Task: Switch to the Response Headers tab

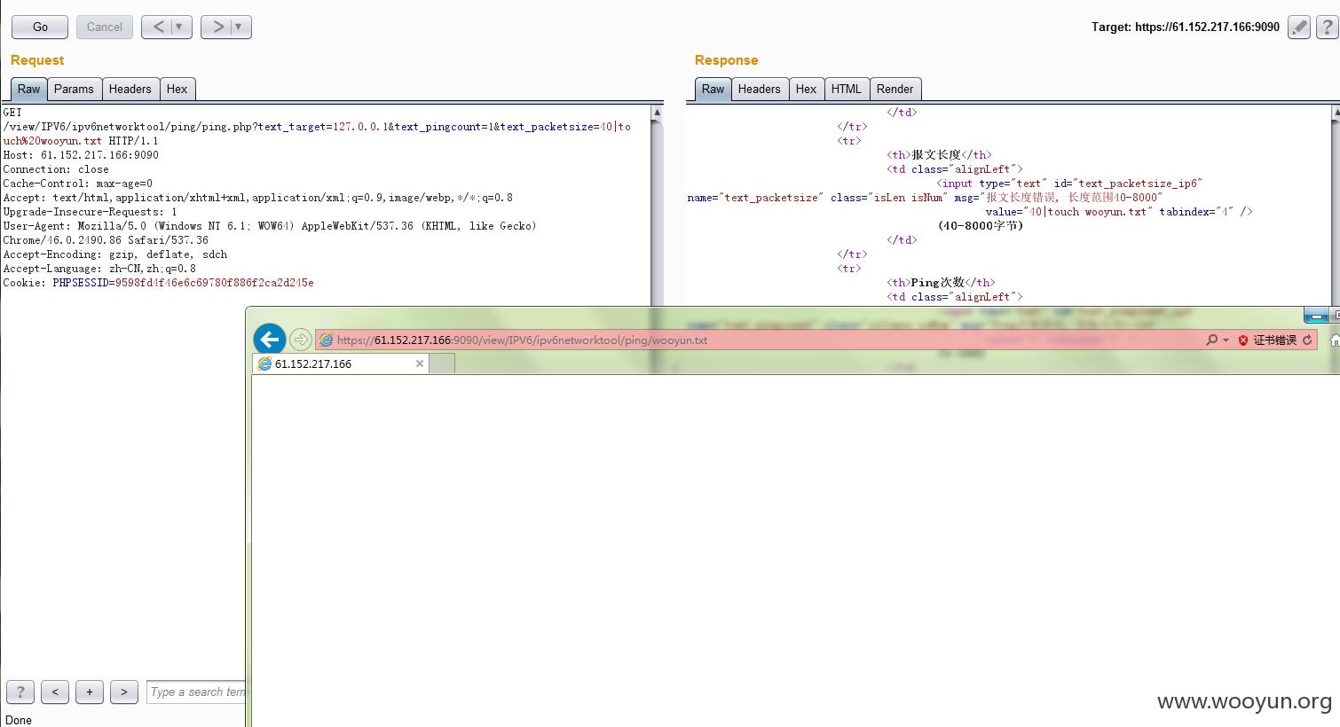Action: pyautogui.click(x=760, y=89)
